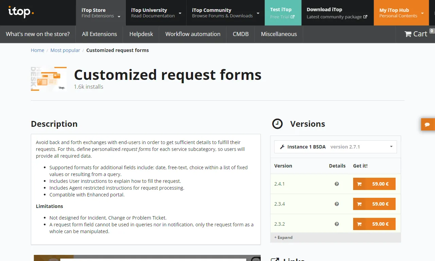Click the help icon for version 2.3.2
The height and width of the screenshot is (261, 435).
[337, 224]
